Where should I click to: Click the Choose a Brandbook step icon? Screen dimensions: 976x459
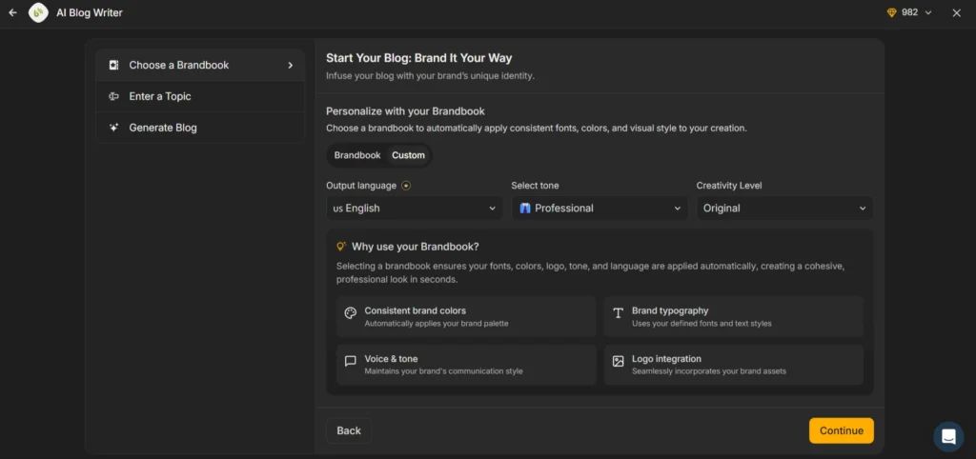coord(114,65)
